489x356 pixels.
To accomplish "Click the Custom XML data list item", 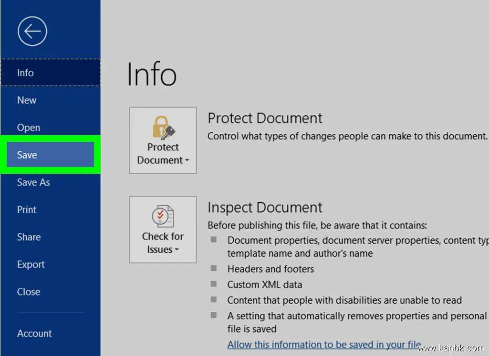I will (264, 285).
